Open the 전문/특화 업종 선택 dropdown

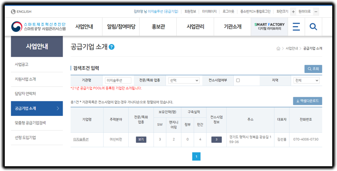tap(184, 81)
